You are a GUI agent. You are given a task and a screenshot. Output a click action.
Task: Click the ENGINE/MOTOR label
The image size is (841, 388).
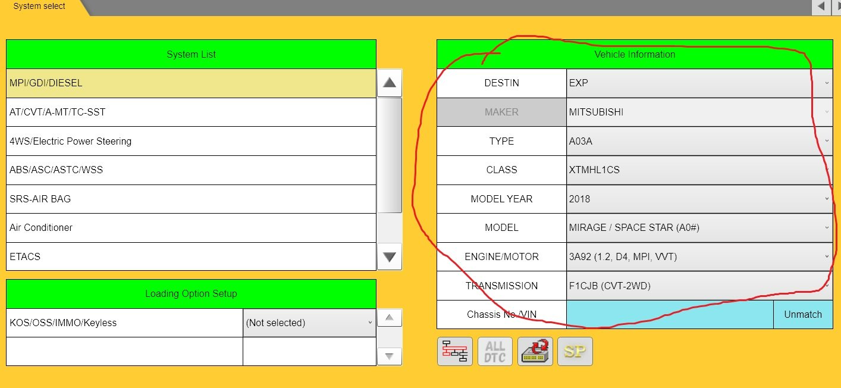click(x=501, y=256)
